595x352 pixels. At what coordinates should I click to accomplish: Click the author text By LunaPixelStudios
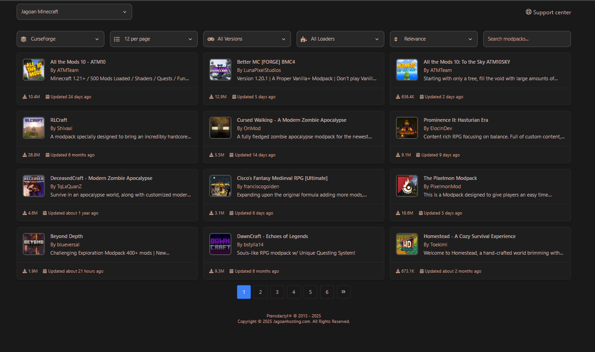(259, 70)
